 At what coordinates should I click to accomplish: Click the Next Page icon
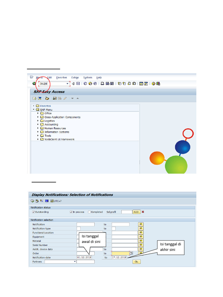click(129, 84)
